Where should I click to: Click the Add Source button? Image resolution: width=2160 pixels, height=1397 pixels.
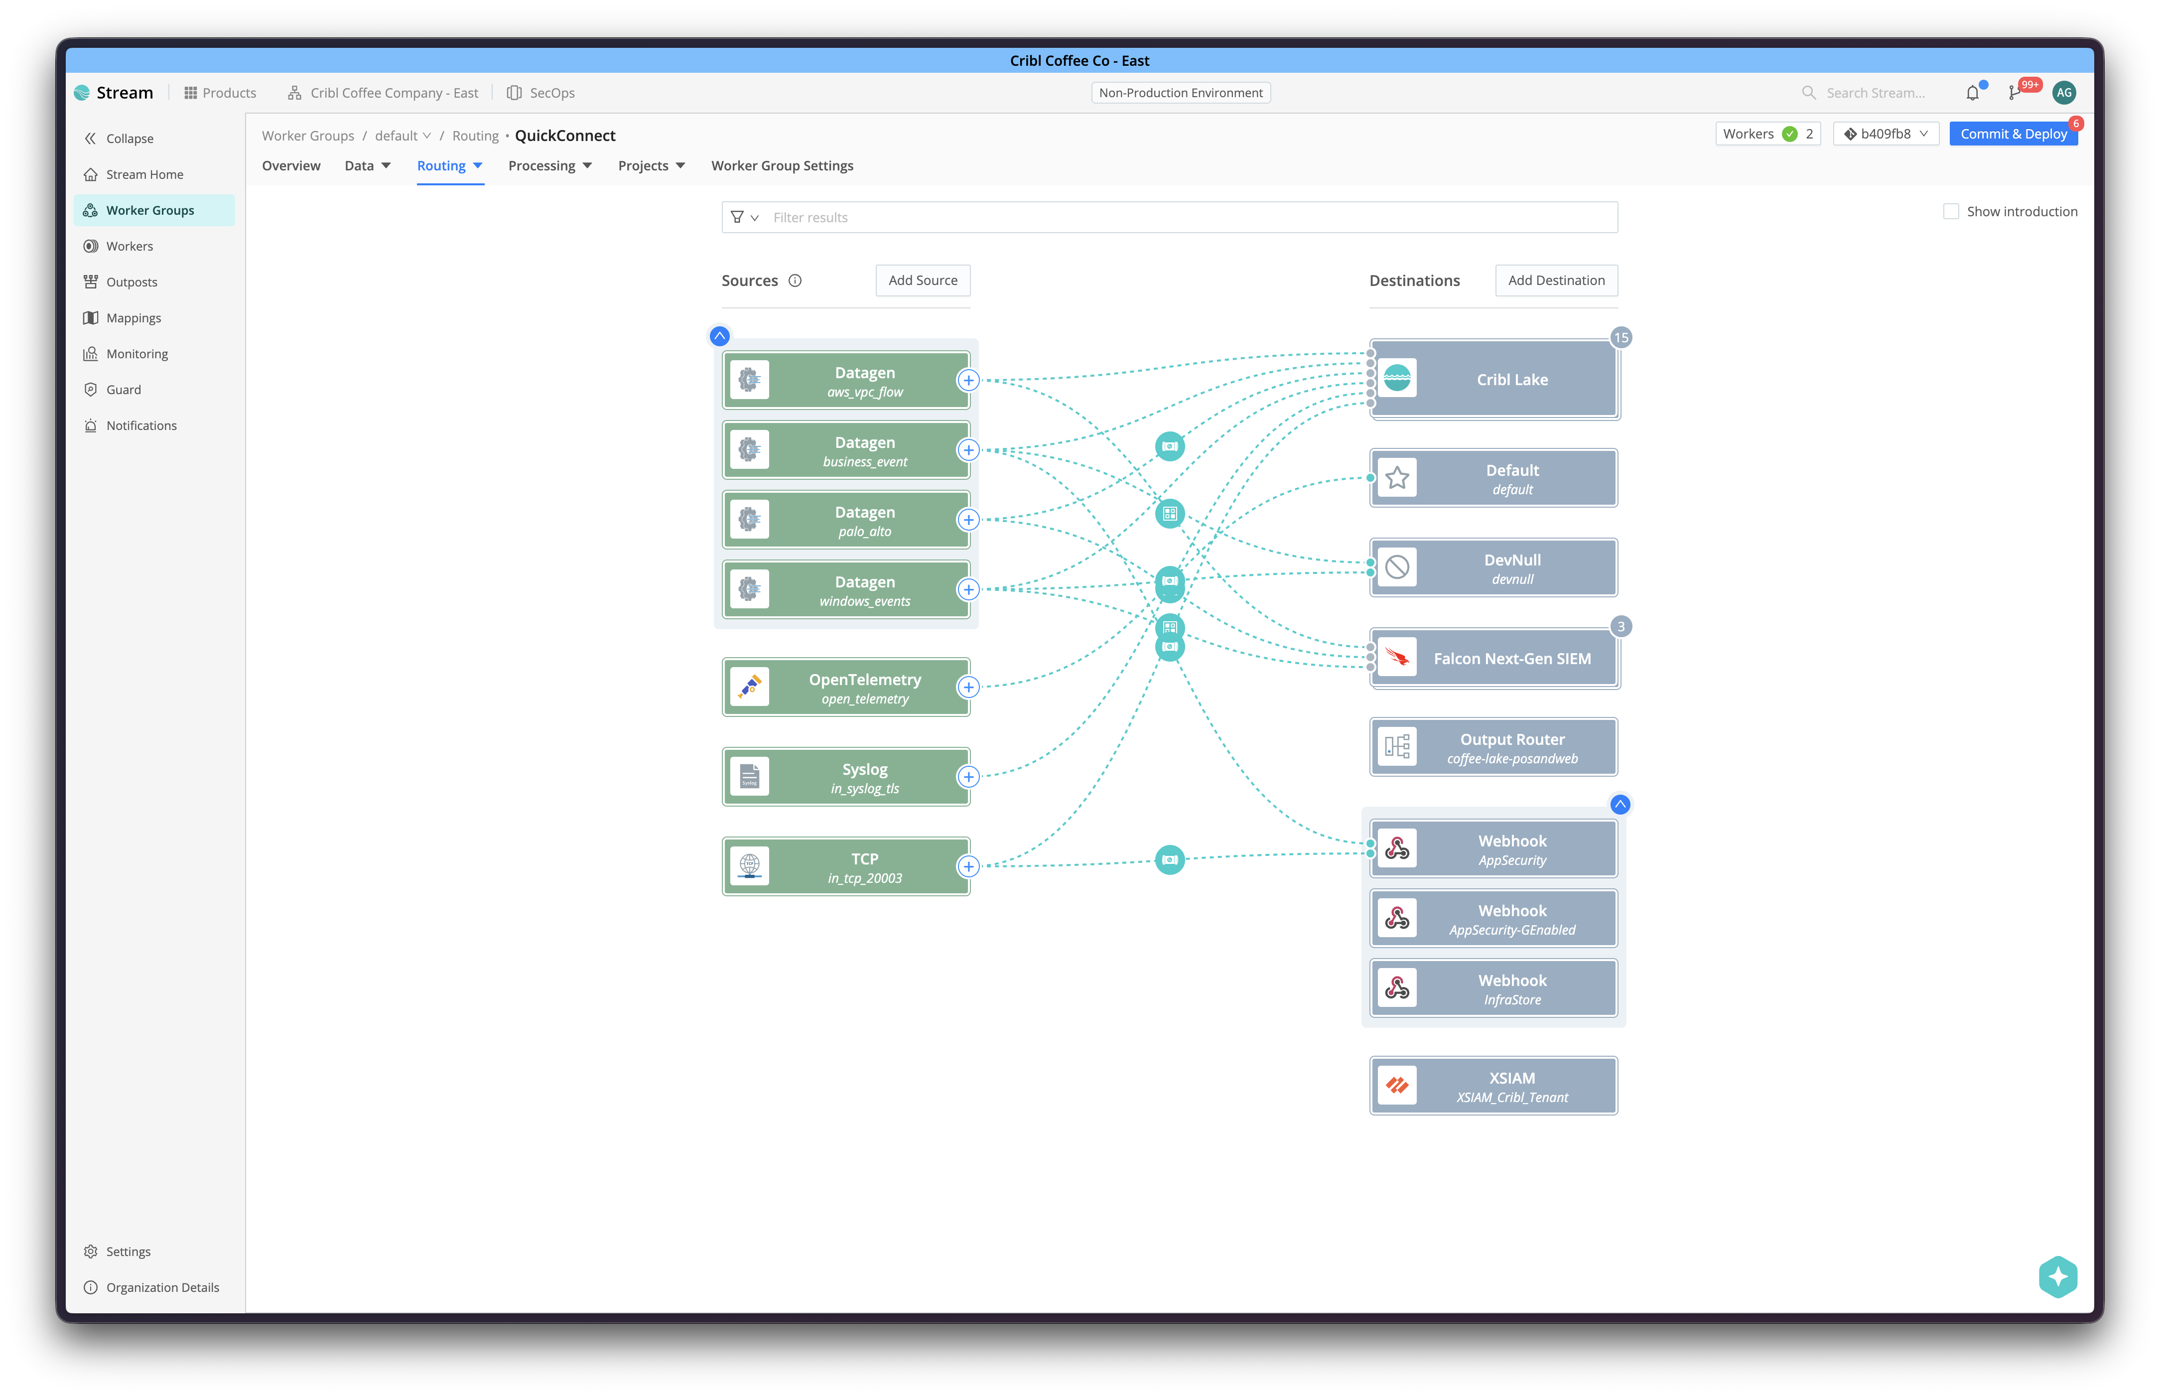(922, 280)
